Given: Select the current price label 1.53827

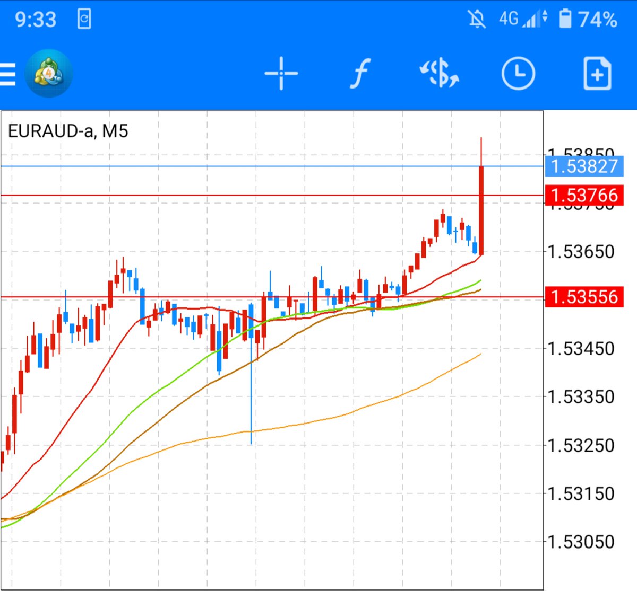Looking at the screenshot, I should pyautogui.click(x=584, y=166).
